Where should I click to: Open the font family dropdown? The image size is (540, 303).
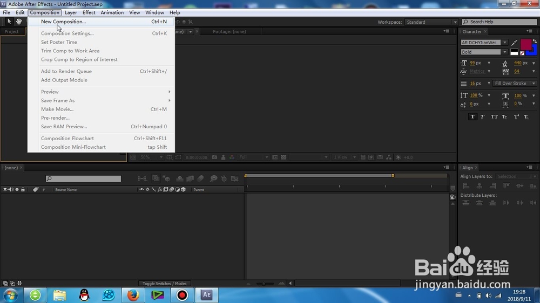click(x=505, y=43)
